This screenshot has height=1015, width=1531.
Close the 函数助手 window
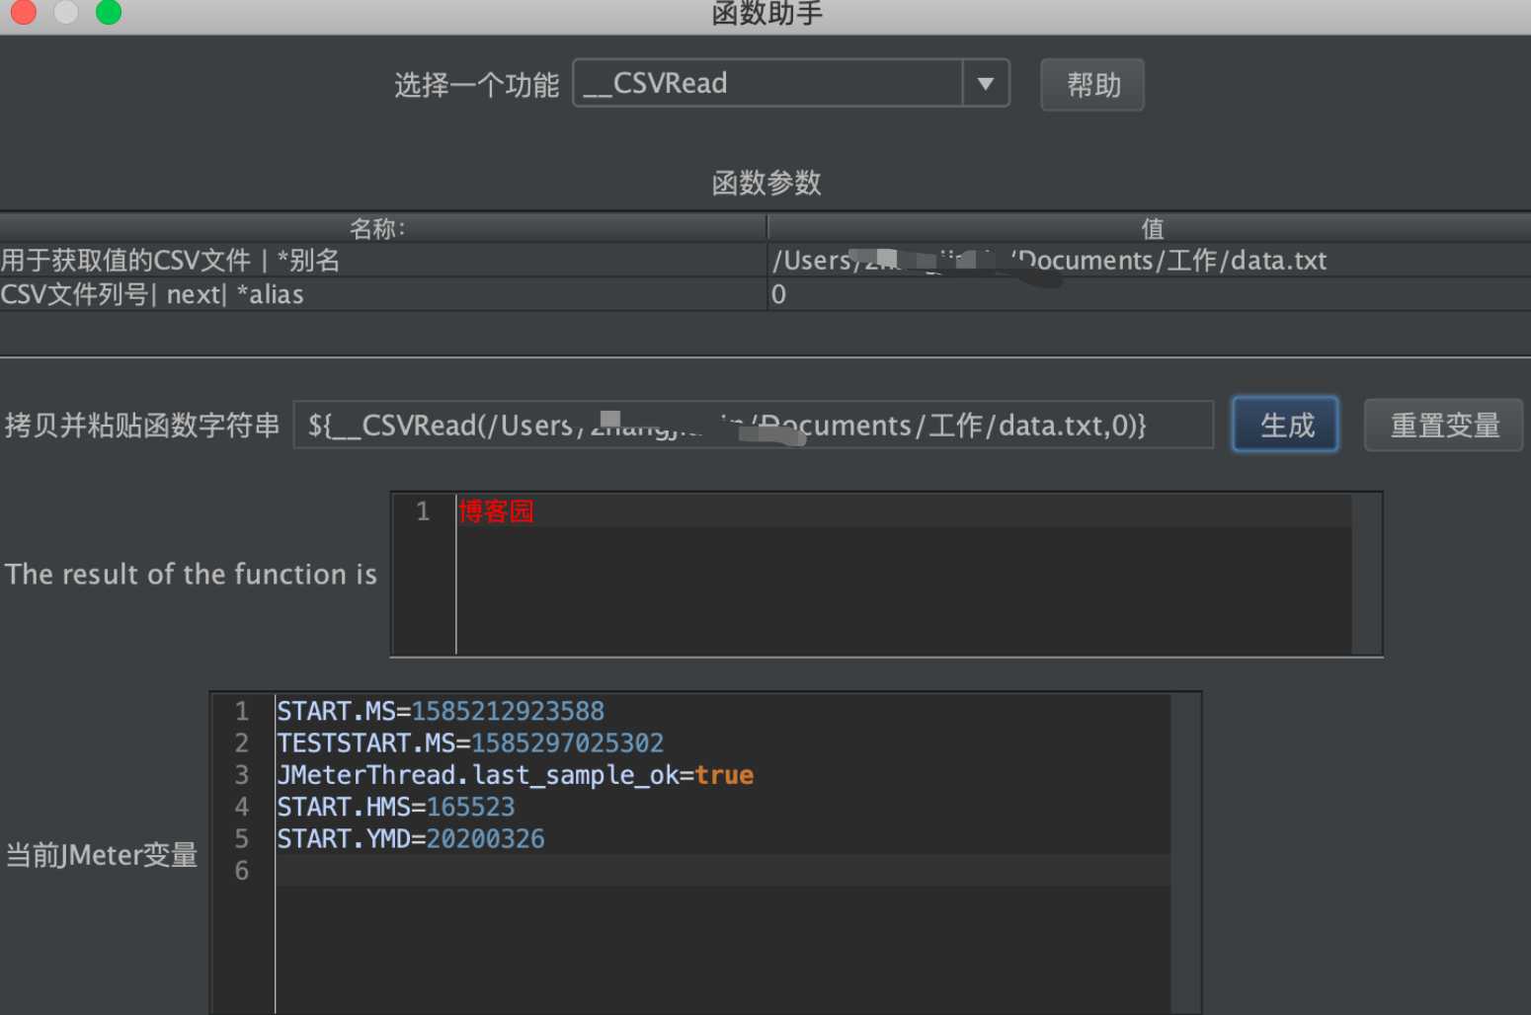23,11
